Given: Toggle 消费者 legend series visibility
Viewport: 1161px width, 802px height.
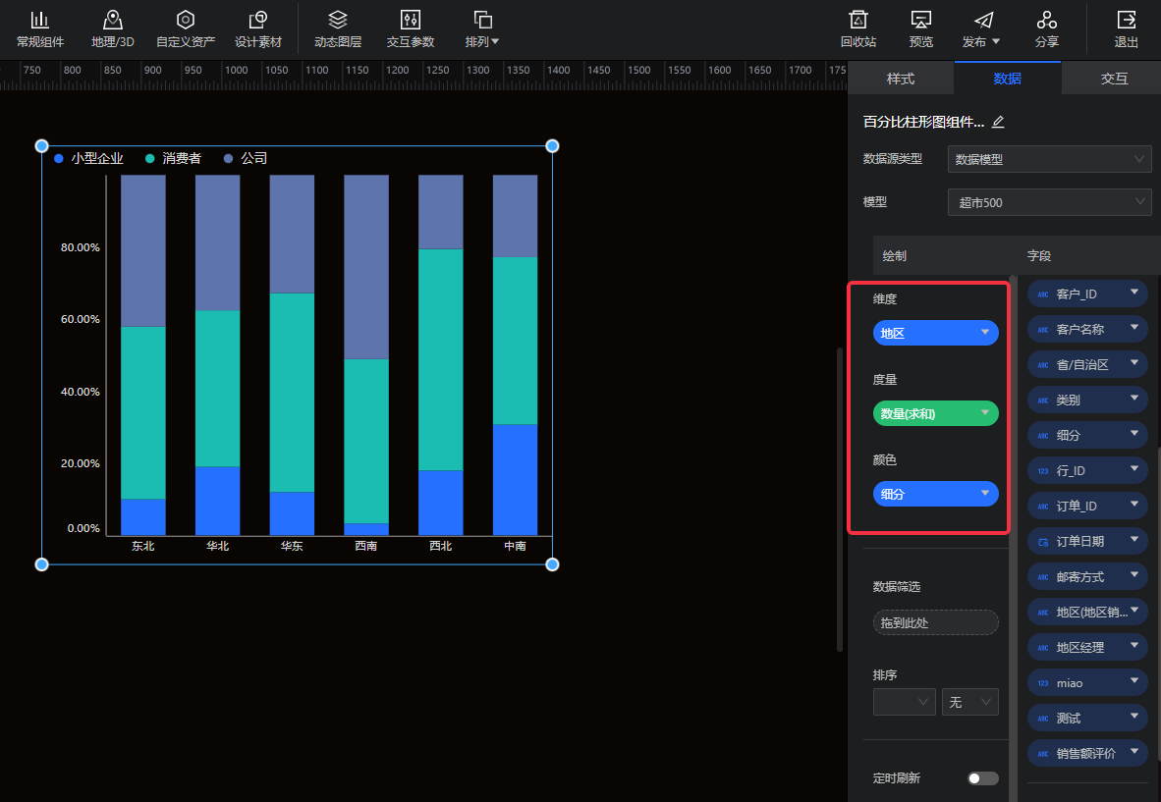Looking at the screenshot, I should pyautogui.click(x=173, y=158).
